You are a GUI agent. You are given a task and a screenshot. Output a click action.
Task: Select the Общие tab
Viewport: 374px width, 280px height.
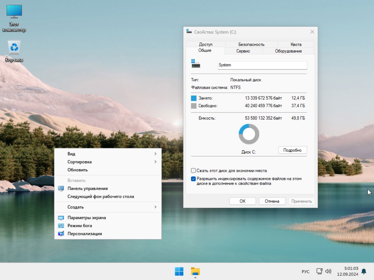pos(205,50)
